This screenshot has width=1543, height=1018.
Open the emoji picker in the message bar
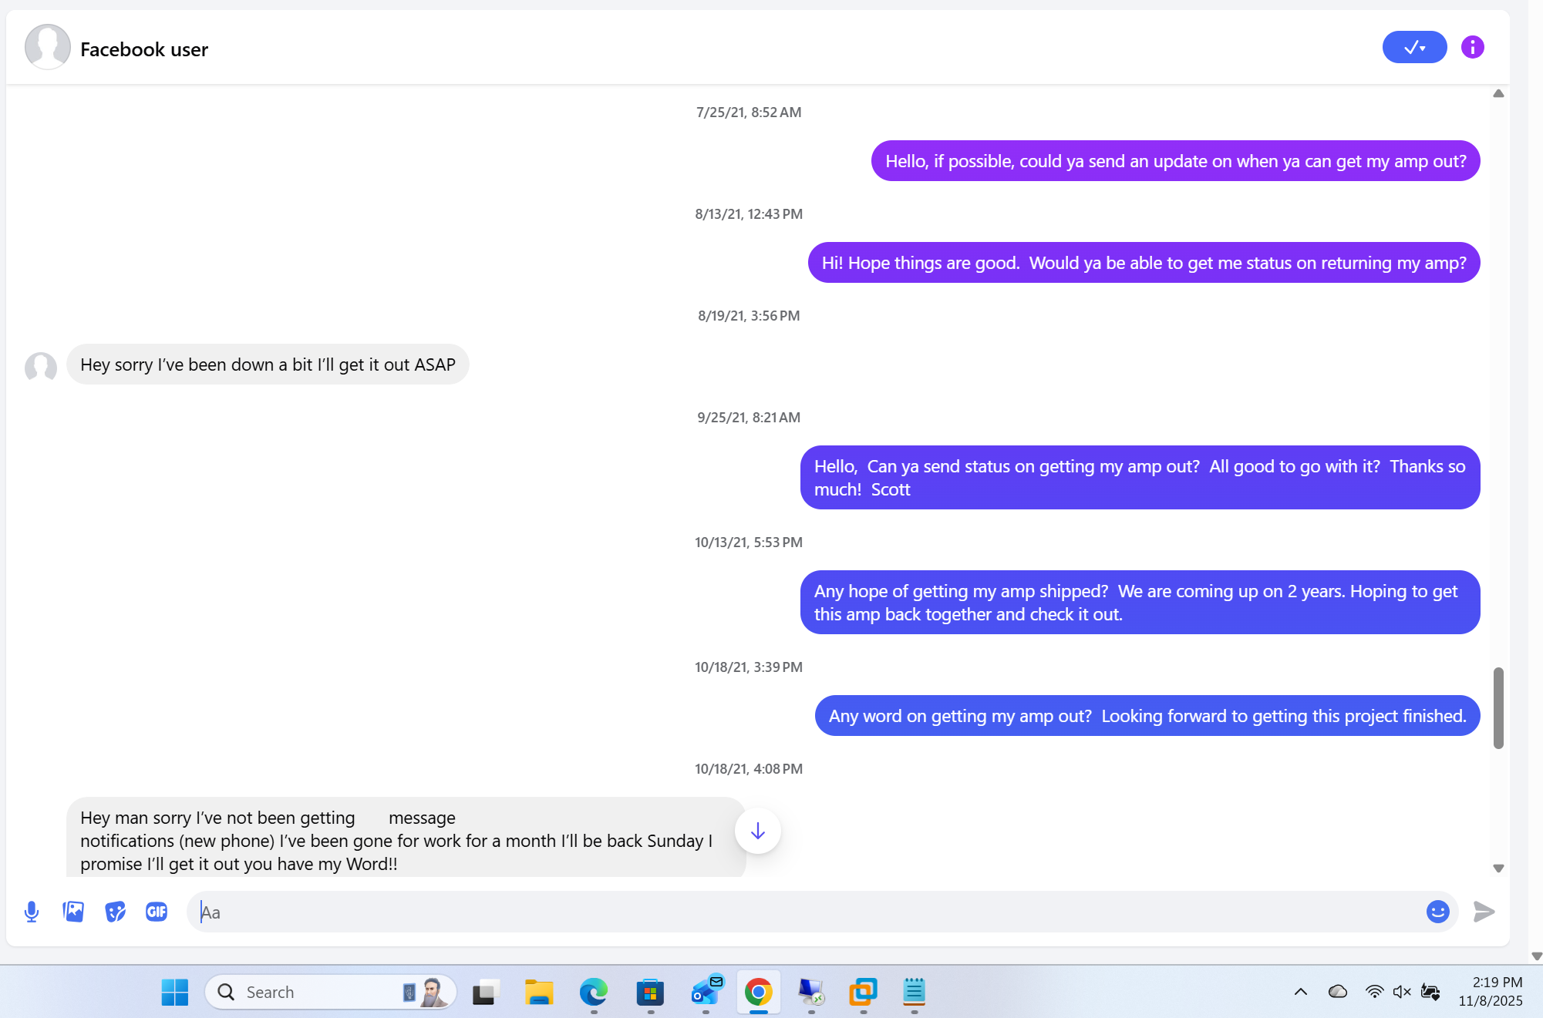(1437, 912)
